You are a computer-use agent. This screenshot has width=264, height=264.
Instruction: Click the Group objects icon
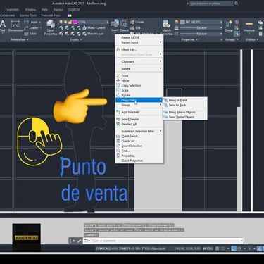coord(228,26)
